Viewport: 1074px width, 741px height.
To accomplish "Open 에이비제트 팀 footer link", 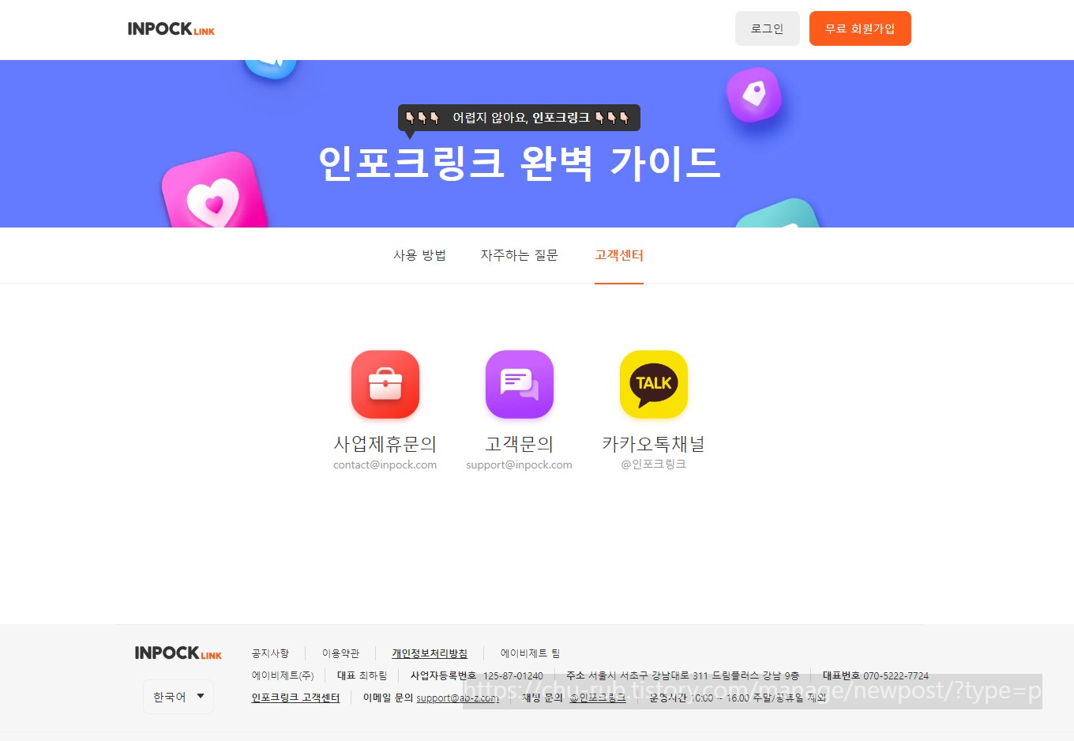I will pyautogui.click(x=531, y=653).
